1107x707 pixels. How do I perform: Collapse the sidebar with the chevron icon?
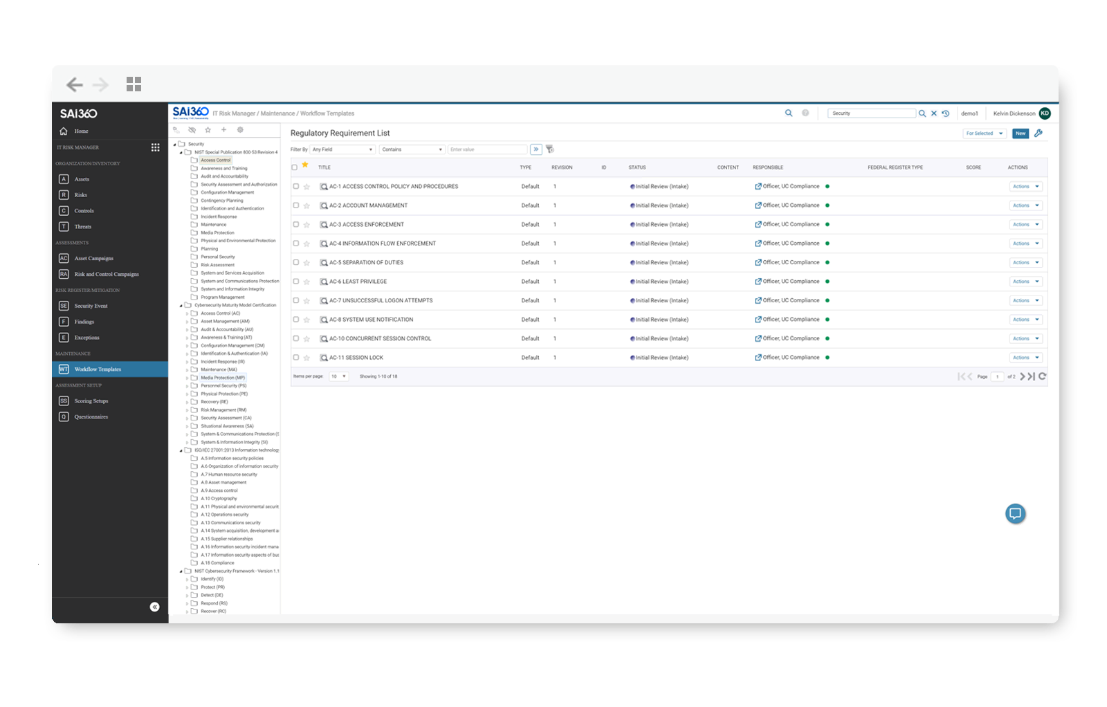coord(154,607)
